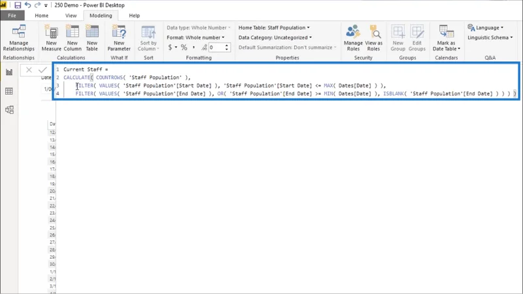Switch to Data view in sidebar
The height and width of the screenshot is (294, 523).
[9, 91]
